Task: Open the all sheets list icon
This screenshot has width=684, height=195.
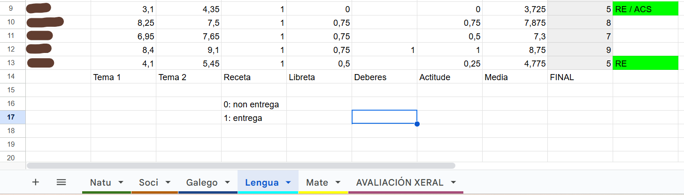Action: (61, 182)
